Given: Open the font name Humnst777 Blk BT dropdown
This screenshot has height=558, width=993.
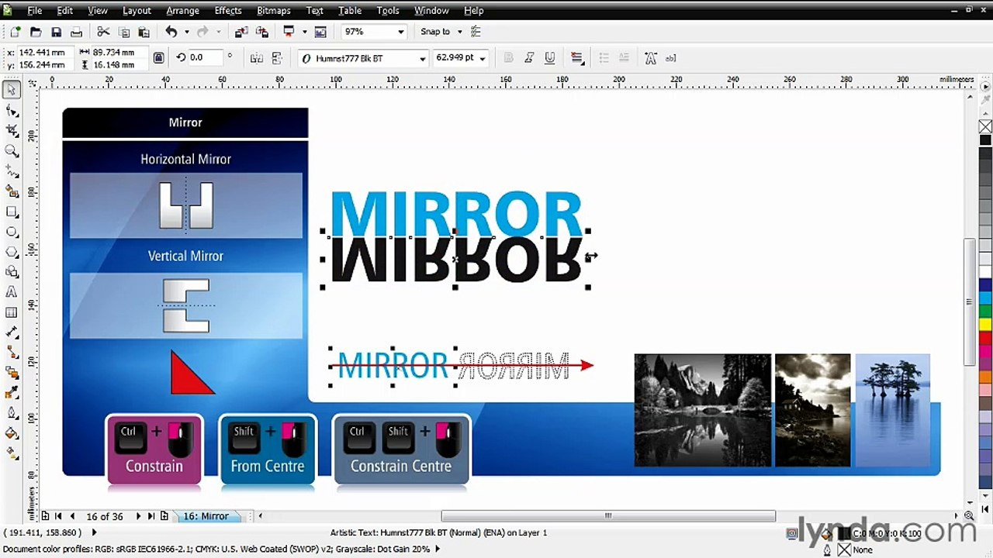Looking at the screenshot, I should click(422, 58).
